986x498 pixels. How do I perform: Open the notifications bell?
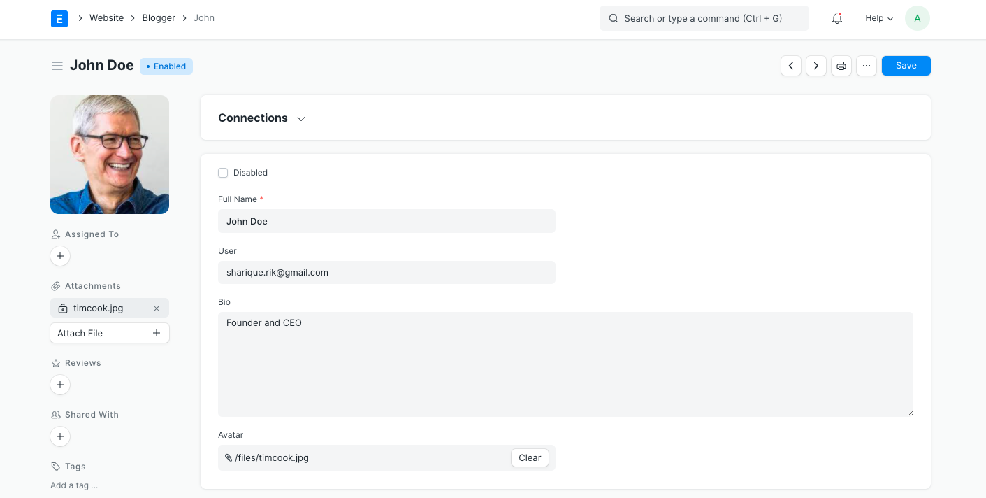point(836,19)
